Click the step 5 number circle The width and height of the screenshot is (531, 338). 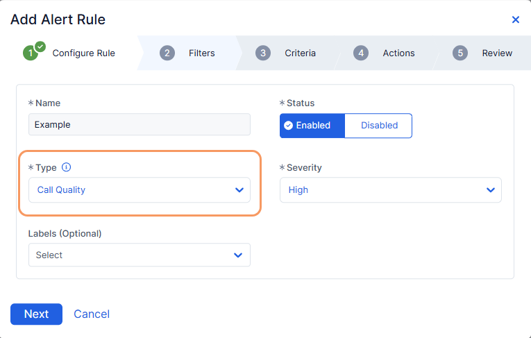(x=460, y=53)
